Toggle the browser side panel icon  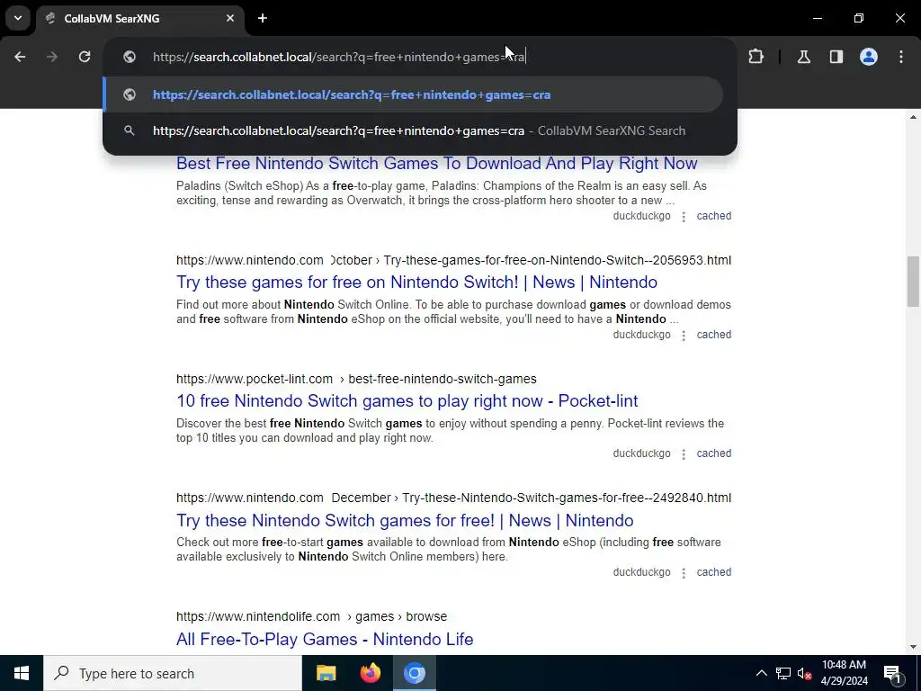(836, 57)
